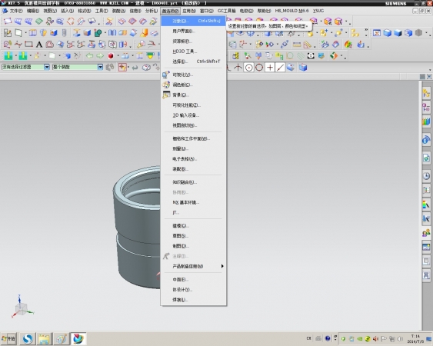Open the dropdown arrow beside gray face-analysis cube
This screenshot has width=433, height=346.
[x=427, y=33]
